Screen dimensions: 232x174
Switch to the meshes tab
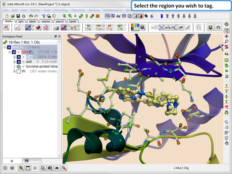(x=46, y=21)
